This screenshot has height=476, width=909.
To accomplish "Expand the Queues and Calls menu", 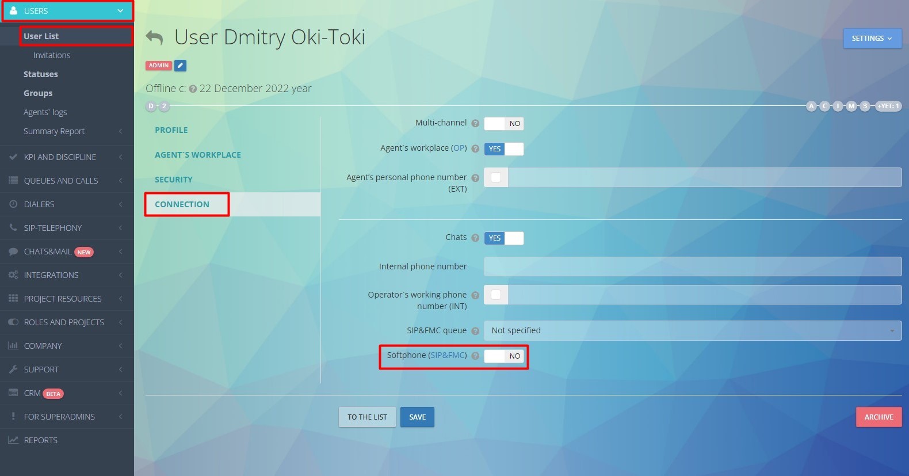I will [x=61, y=181].
